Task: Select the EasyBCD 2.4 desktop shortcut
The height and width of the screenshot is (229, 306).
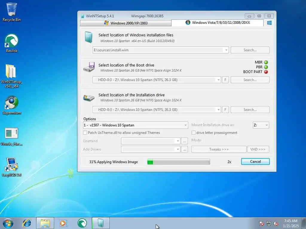Action: tap(12, 167)
